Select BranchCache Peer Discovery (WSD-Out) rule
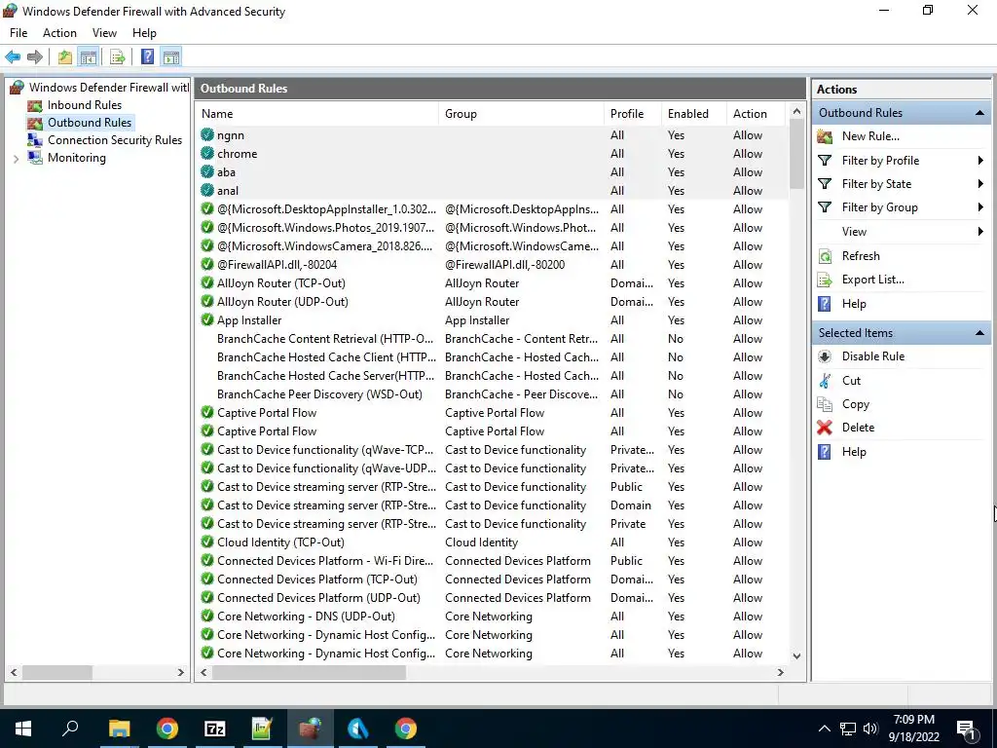This screenshot has width=997, height=748. point(493,394)
